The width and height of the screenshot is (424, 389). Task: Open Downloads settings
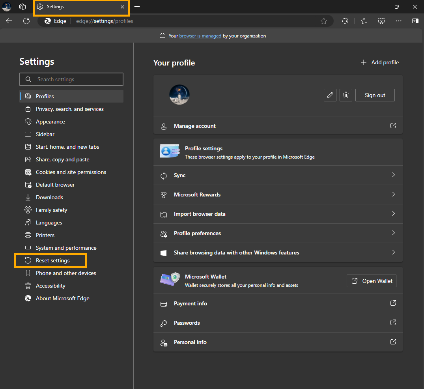point(72,198)
